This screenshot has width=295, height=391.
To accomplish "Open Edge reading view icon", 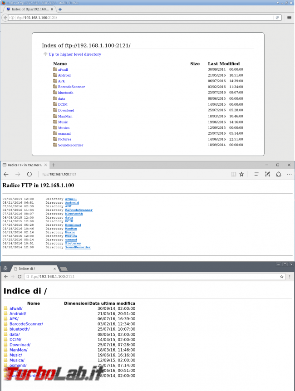I will pos(233,174).
